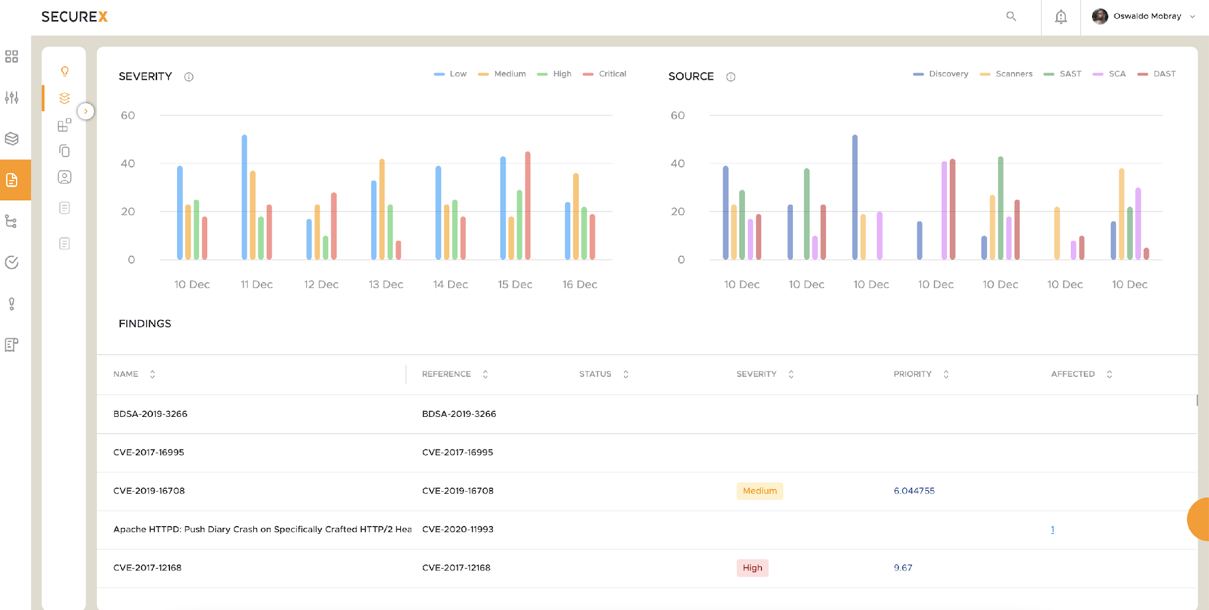The height and width of the screenshot is (610, 1209).
Task: Toggle the High series in severity legend
Action: (554, 74)
